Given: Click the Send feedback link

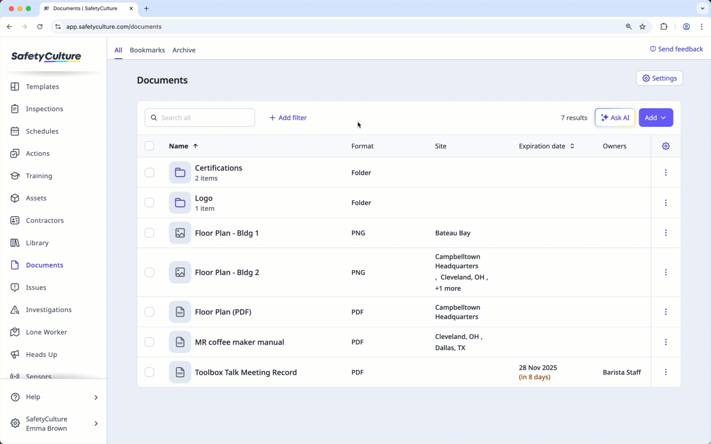Looking at the screenshot, I should (x=676, y=49).
